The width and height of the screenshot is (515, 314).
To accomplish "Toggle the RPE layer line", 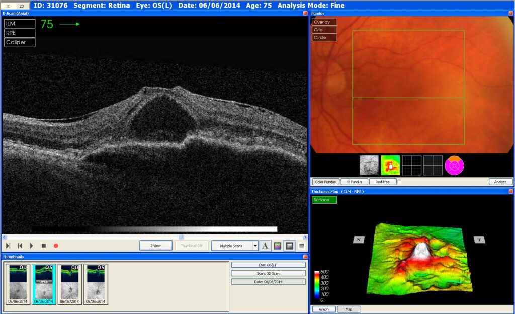I will pos(20,33).
